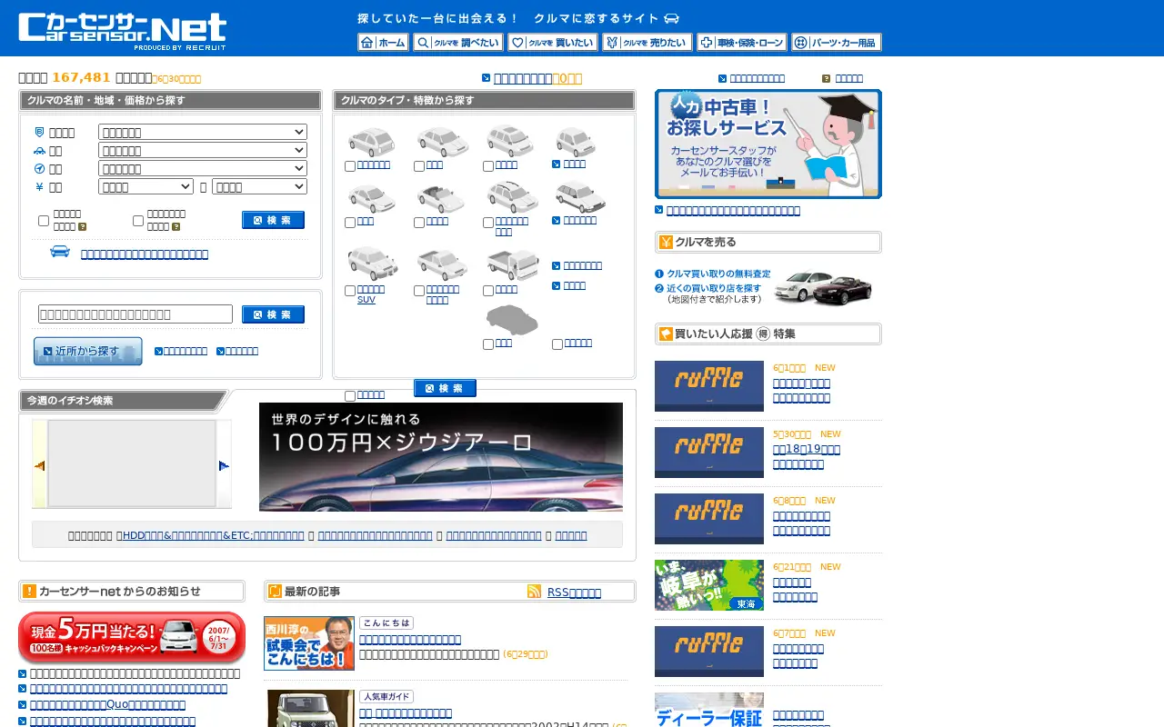Viewport: 1164px width, 727px height.
Task: Click the Car Sensor.Net logo
Action: (x=122, y=31)
